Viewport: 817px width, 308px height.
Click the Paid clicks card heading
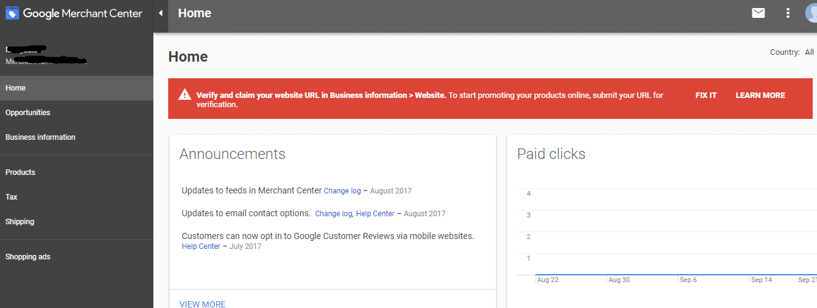[x=551, y=154]
